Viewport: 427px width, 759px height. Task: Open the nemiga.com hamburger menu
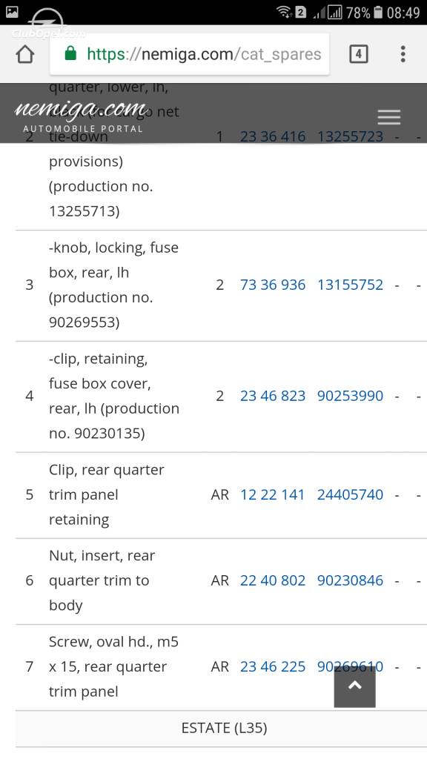[x=388, y=117]
